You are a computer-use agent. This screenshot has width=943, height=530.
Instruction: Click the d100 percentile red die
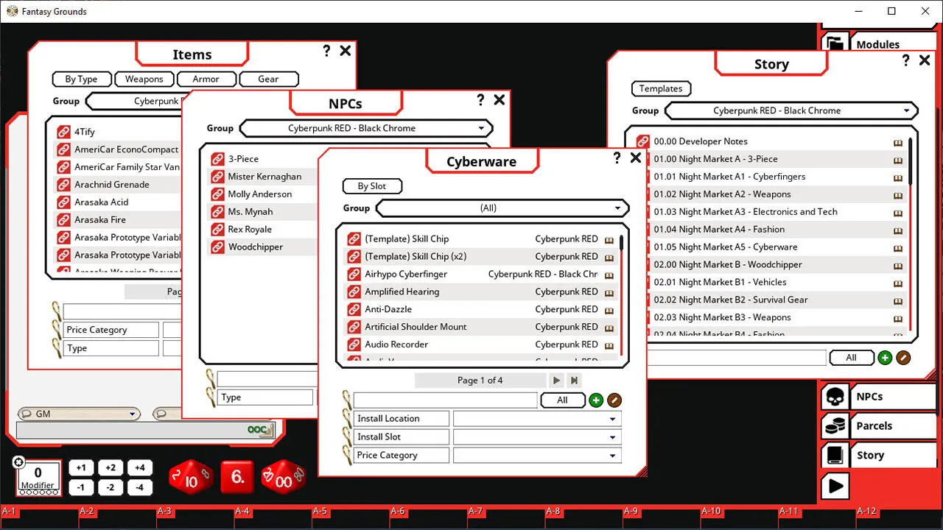284,478
